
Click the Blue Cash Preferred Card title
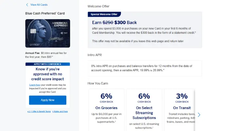(45, 13)
